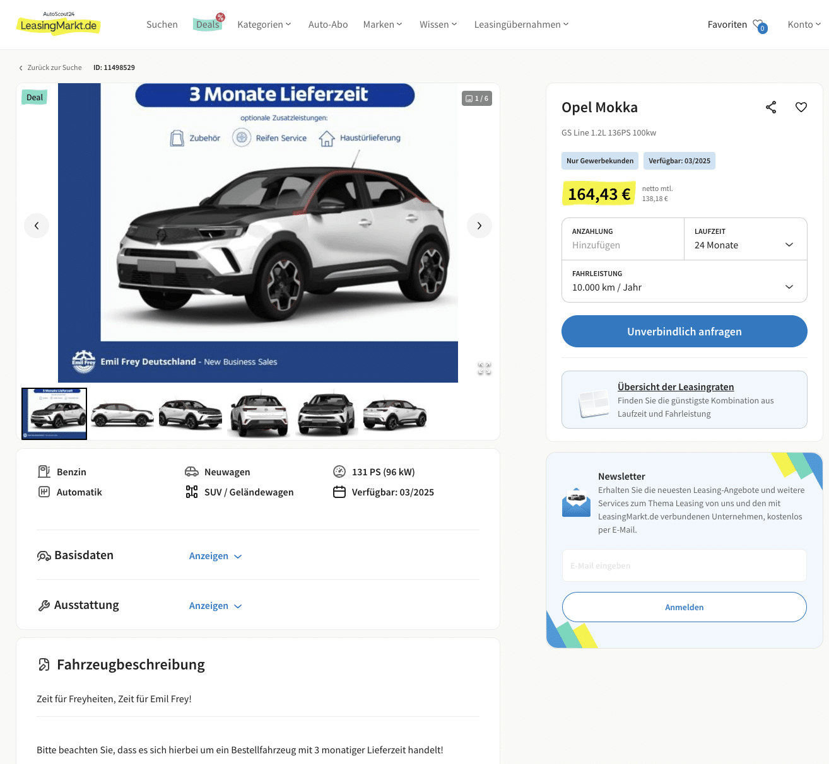Open the Kategorien menu
This screenshot has height=764, width=829.
tap(264, 25)
